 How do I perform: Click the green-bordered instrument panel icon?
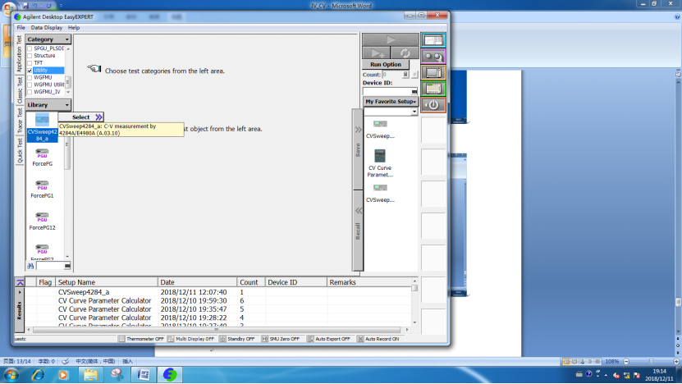click(x=433, y=89)
